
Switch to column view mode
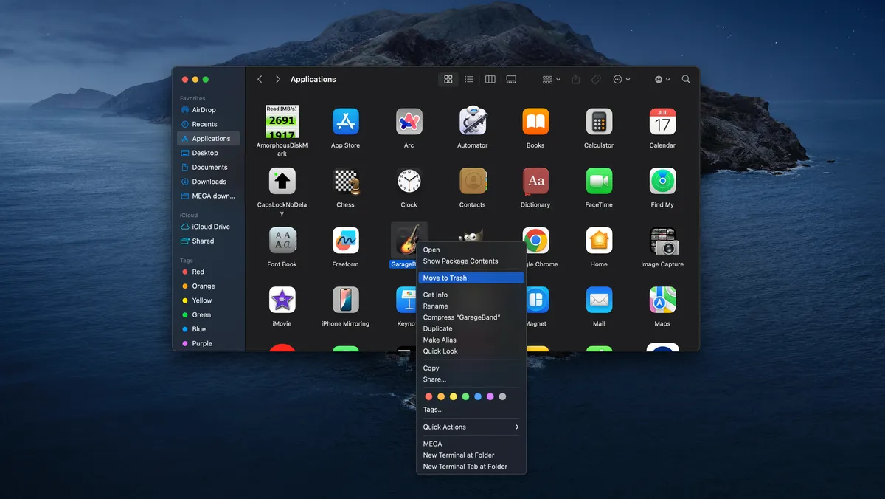490,79
